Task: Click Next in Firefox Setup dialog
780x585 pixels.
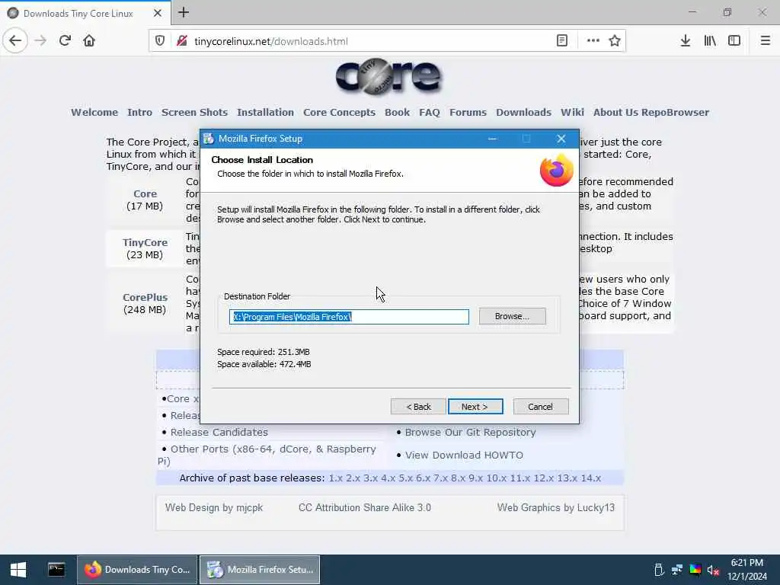Action: pyautogui.click(x=475, y=407)
